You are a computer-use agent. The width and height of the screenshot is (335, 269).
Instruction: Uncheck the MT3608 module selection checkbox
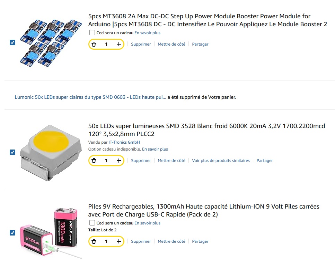click(12, 42)
